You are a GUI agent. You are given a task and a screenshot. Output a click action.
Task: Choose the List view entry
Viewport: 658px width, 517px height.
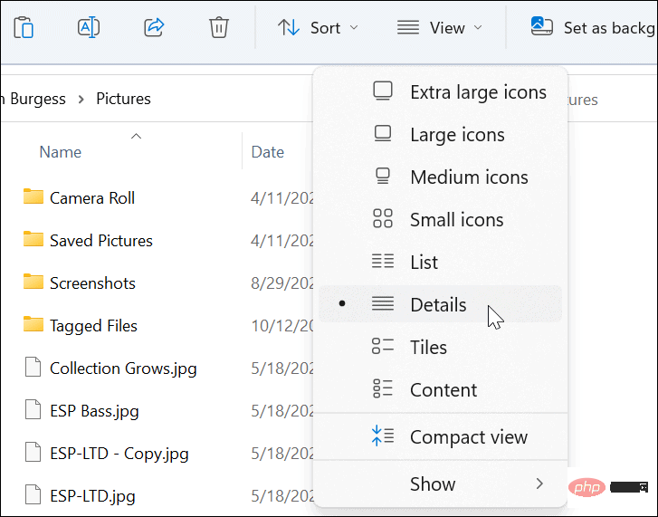click(424, 262)
